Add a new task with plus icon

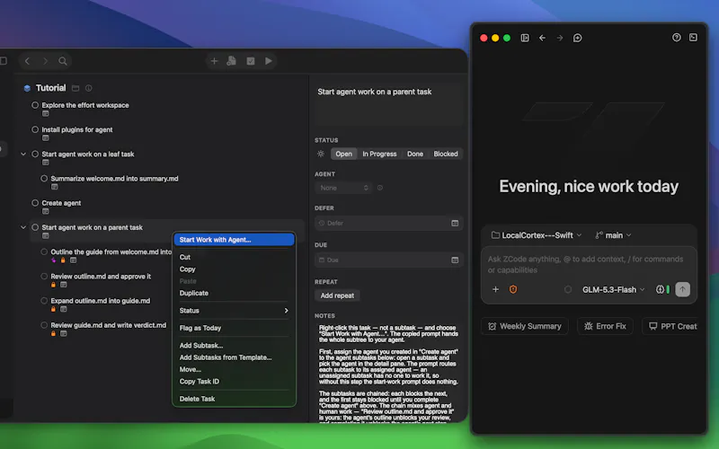[214, 61]
